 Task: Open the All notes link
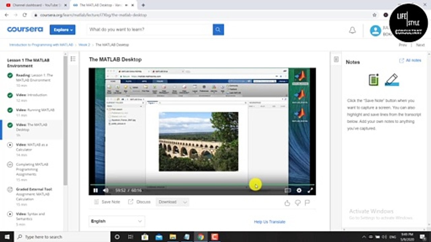pyautogui.click(x=410, y=61)
